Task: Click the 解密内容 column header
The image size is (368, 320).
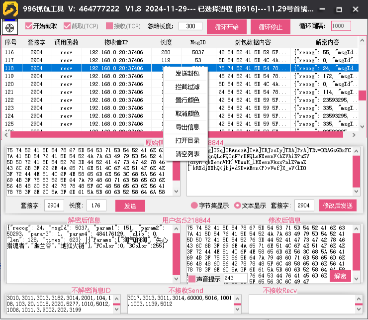Action: point(327,42)
